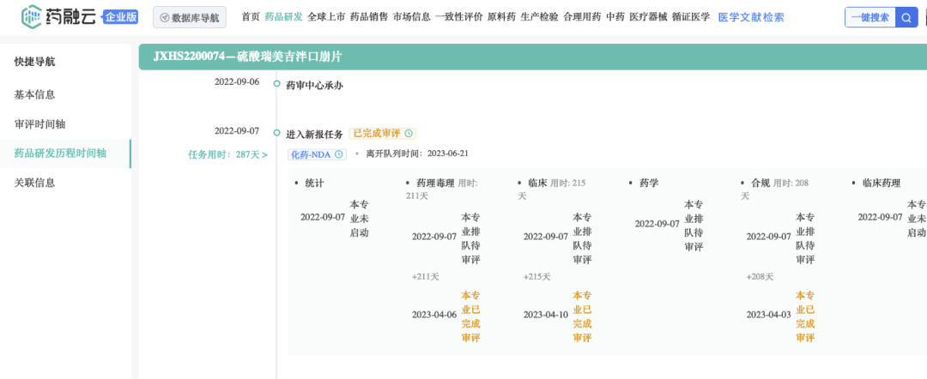
Task: Click the 临床药理 column heading
Action: [882, 183]
